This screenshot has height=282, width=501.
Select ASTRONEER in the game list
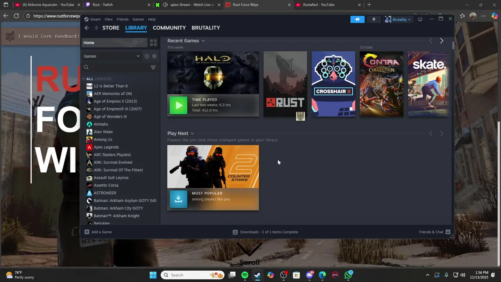point(105,193)
